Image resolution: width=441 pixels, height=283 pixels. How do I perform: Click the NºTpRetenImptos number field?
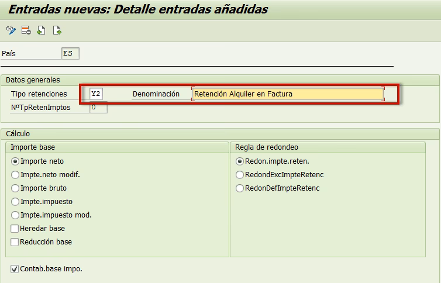[x=98, y=108]
